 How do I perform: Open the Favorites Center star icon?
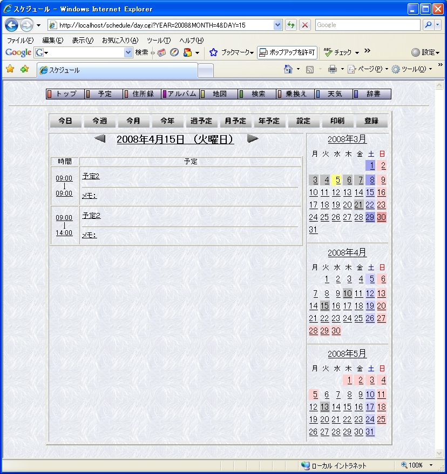click(x=10, y=69)
